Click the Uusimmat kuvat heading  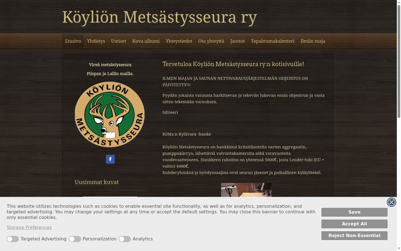click(97, 182)
